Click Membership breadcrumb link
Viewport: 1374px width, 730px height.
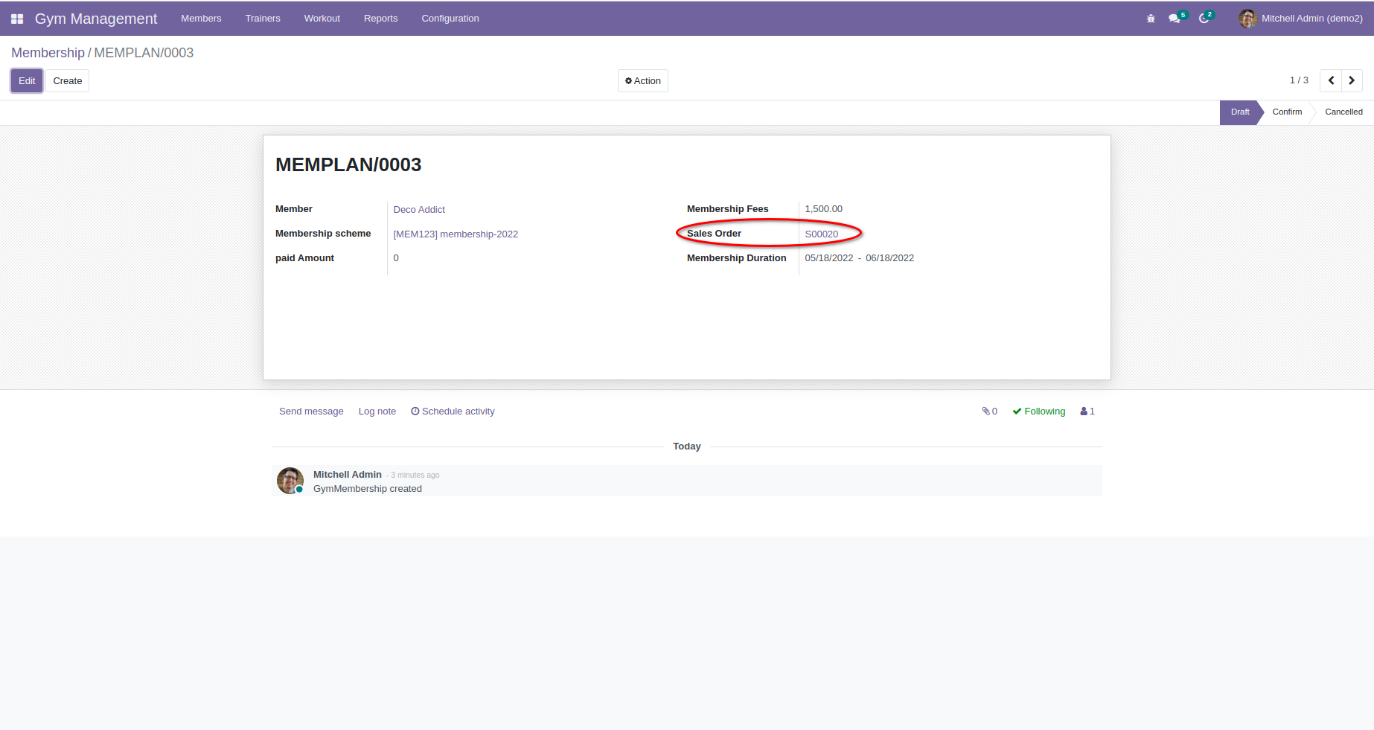(48, 53)
